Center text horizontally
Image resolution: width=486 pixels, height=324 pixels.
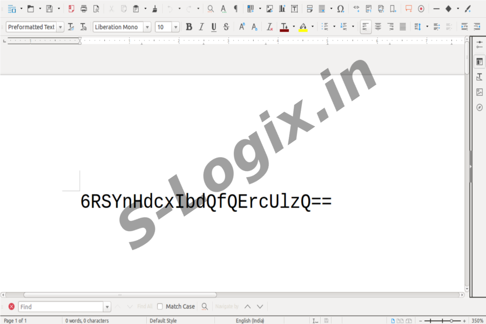pos(378,27)
